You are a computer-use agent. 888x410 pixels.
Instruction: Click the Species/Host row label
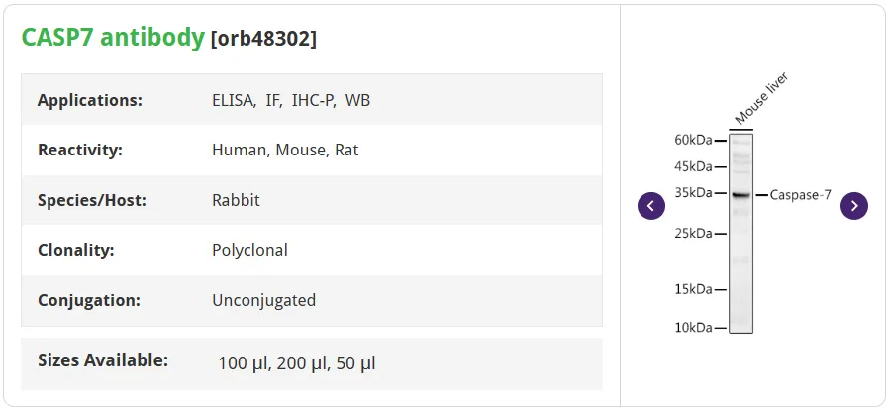pos(92,200)
